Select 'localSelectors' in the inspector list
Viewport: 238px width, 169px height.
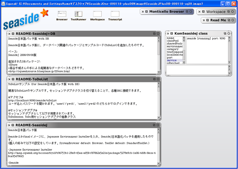[x=175, y=55]
